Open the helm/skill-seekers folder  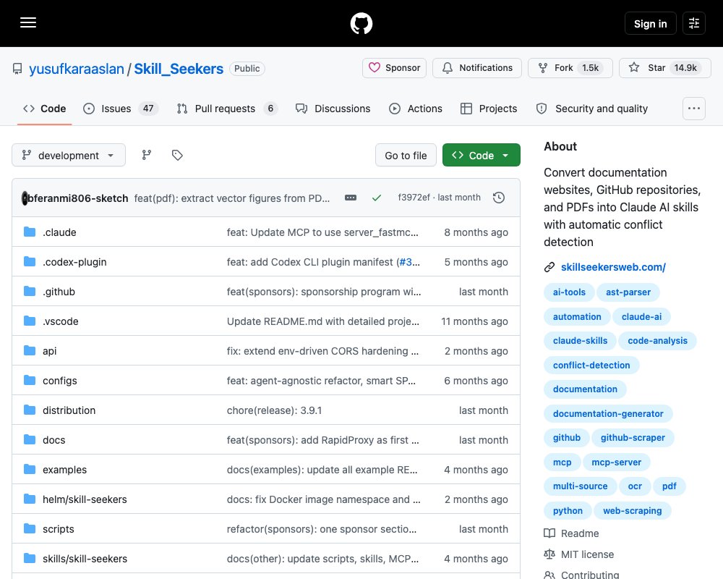(x=85, y=499)
